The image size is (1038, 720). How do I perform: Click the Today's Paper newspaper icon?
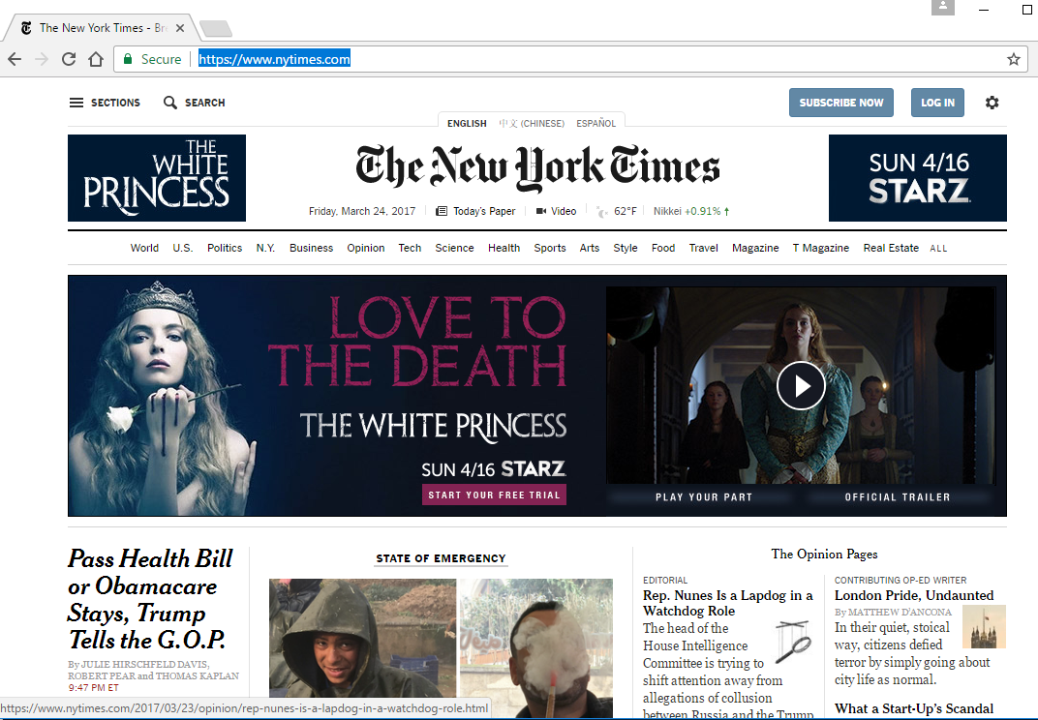441,211
